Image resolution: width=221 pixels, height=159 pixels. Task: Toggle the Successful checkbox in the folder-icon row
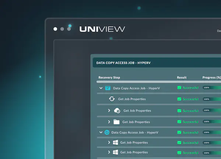[x=179, y=122]
